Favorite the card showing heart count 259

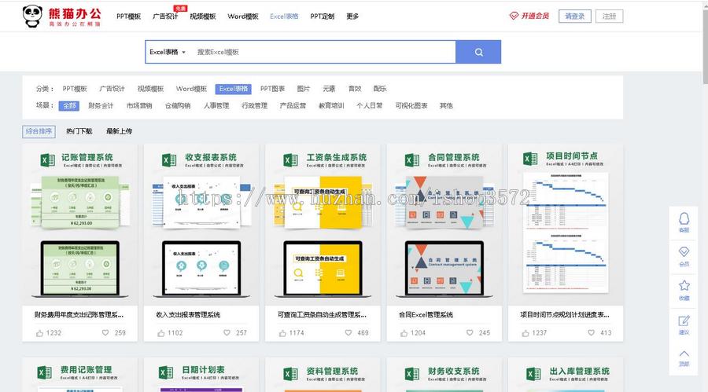tap(105, 332)
